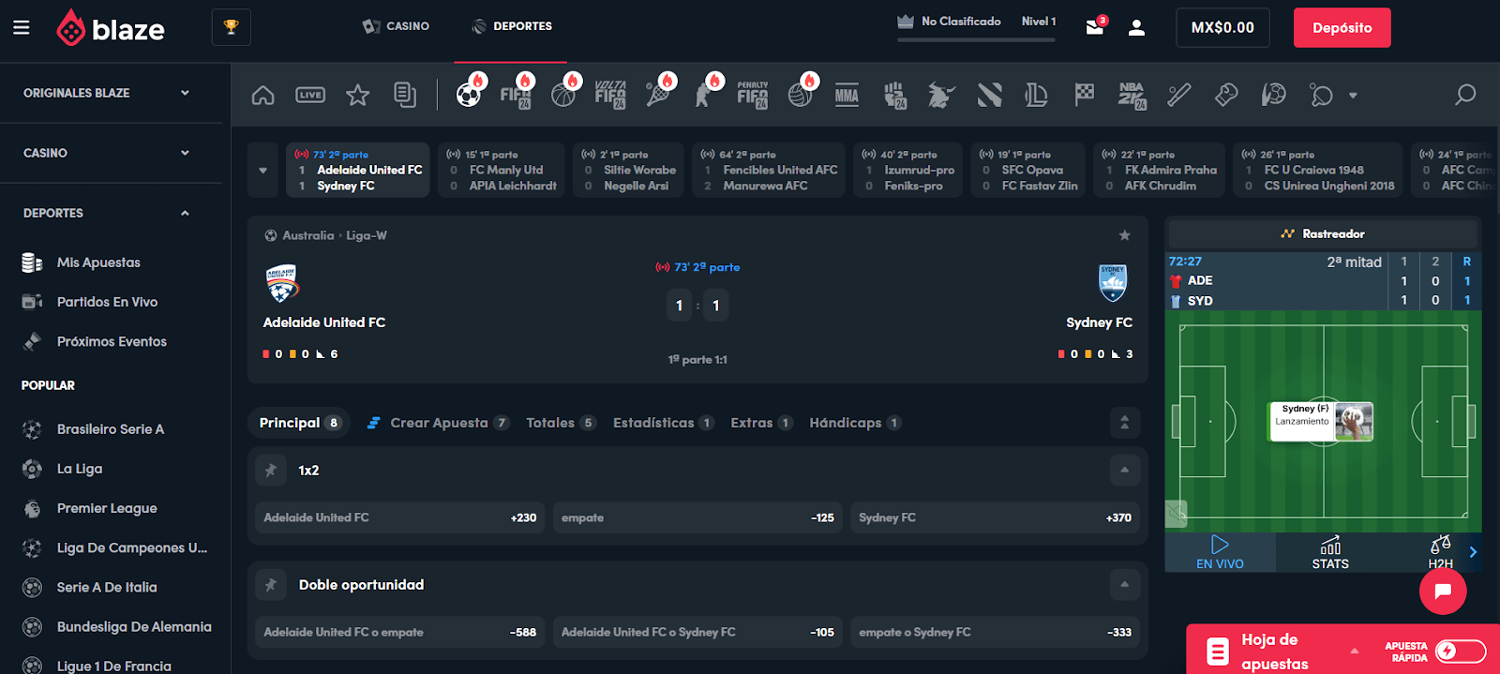This screenshot has width=1500, height=674.
Task: Select the volleyball sport icon
Action: pyautogui.click(x=800, y=94)
